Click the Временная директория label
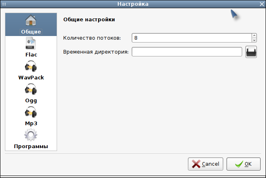266x178 pixels. pyautogui.click(x=96, y=52)
